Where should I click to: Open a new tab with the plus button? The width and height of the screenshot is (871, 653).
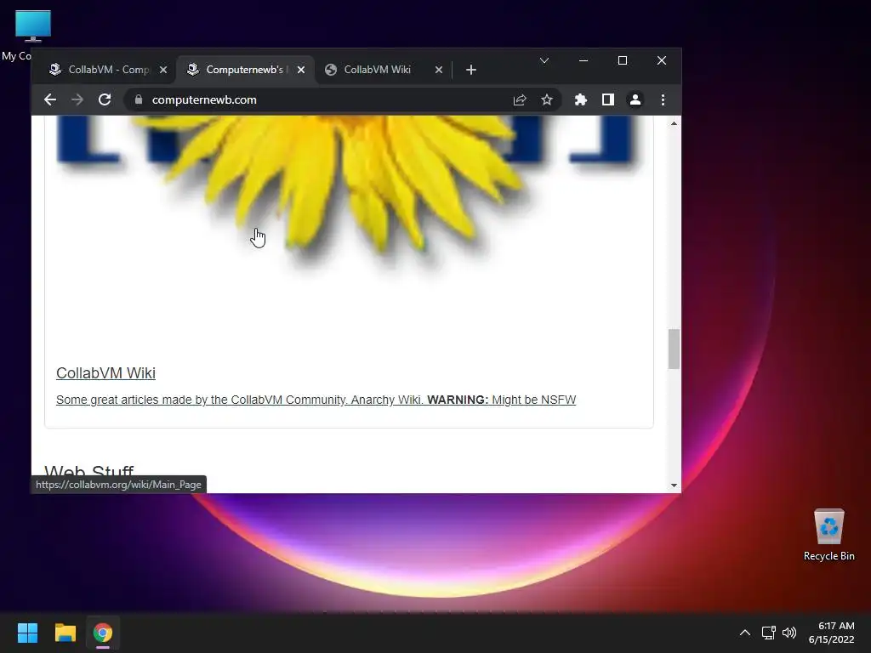coord(471,70)
